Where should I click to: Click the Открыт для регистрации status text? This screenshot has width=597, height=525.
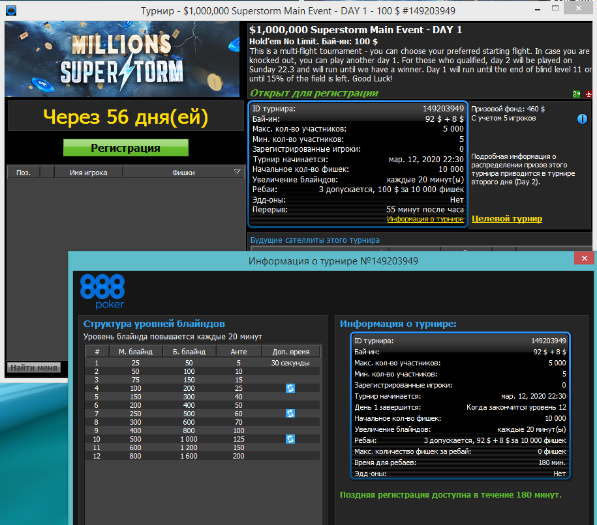click(x=314, y=93)
